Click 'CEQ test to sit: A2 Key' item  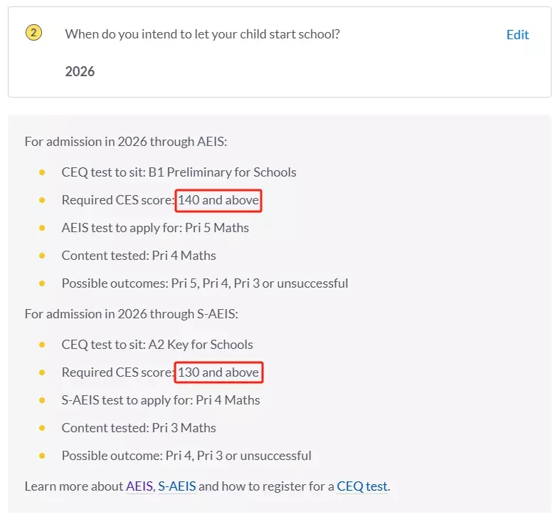(x=157, y=345)
